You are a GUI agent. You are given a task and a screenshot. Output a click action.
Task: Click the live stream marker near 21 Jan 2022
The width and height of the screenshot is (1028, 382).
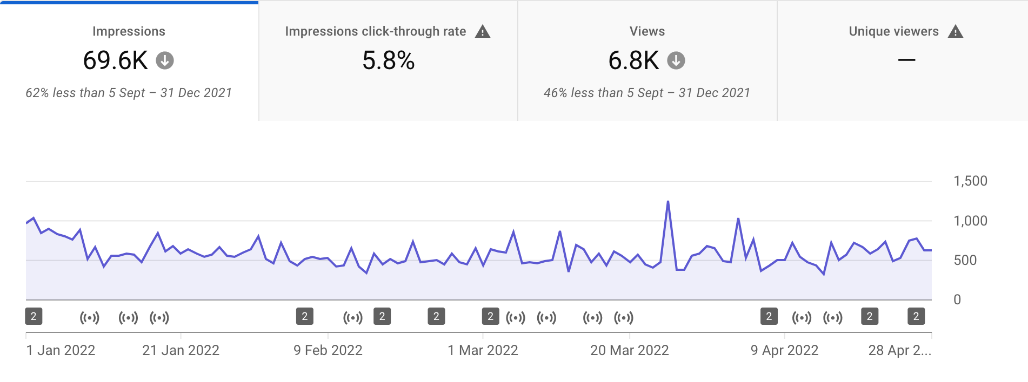[159, 317]
